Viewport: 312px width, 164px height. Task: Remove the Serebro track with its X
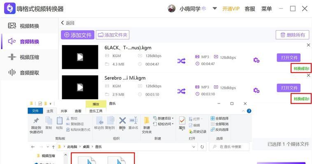(x=308, y=75)
